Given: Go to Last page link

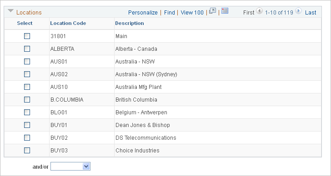Looking at the screenshot, I should pyautogui.click(x=311, y=13).
